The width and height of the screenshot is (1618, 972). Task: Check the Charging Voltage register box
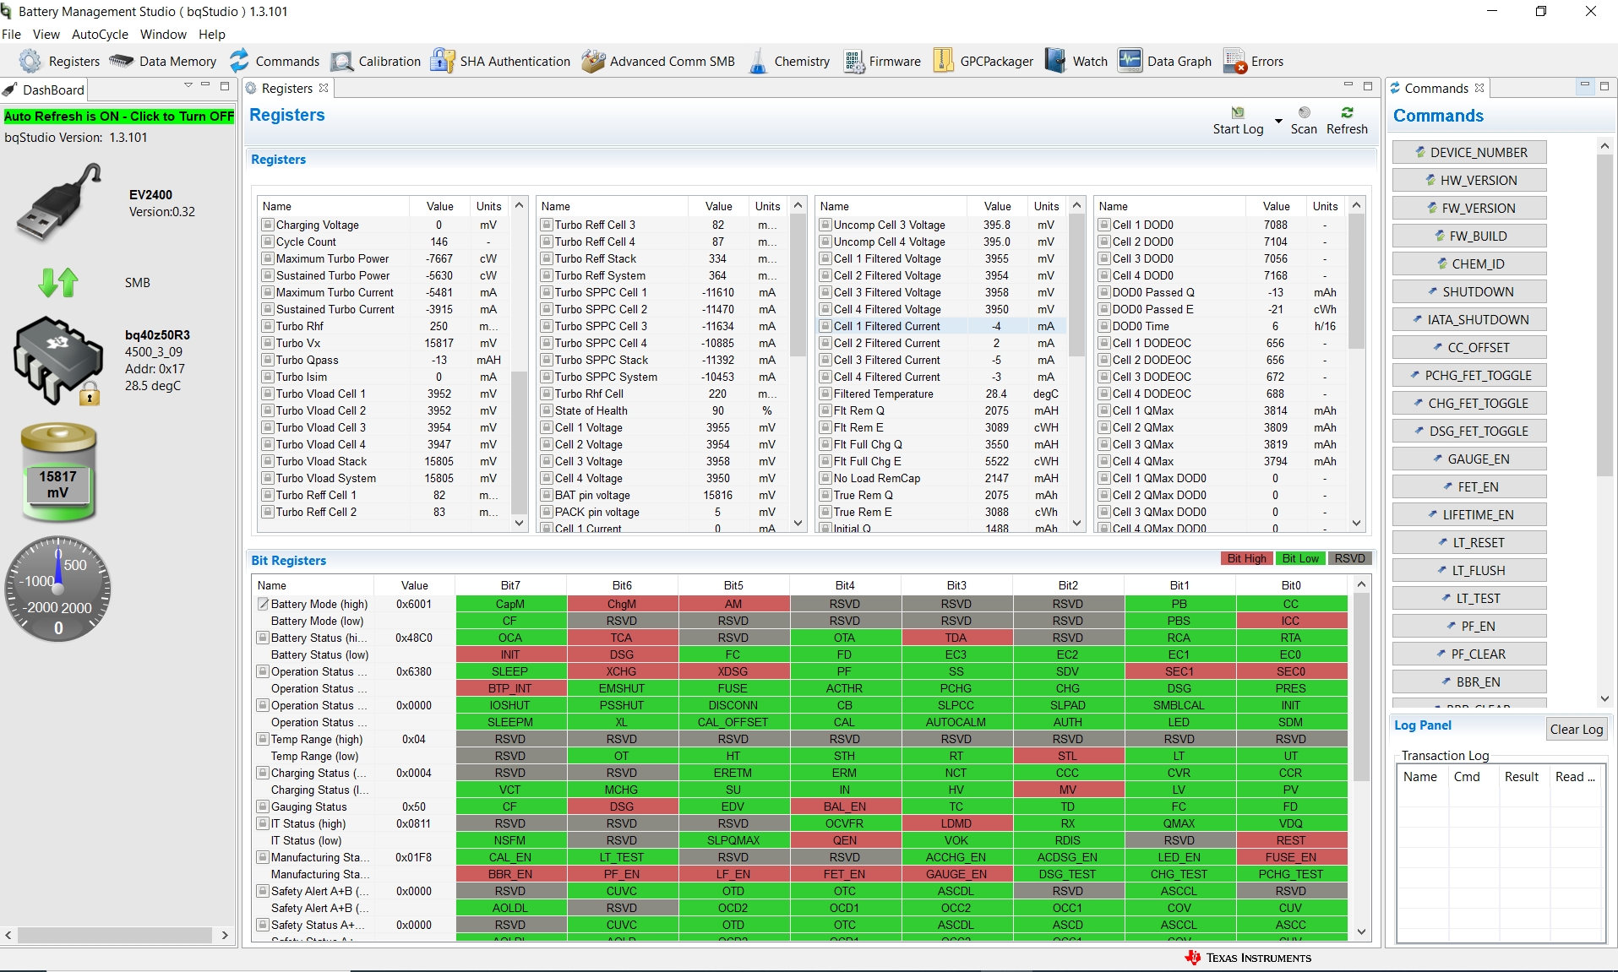(x=267, y=225)
